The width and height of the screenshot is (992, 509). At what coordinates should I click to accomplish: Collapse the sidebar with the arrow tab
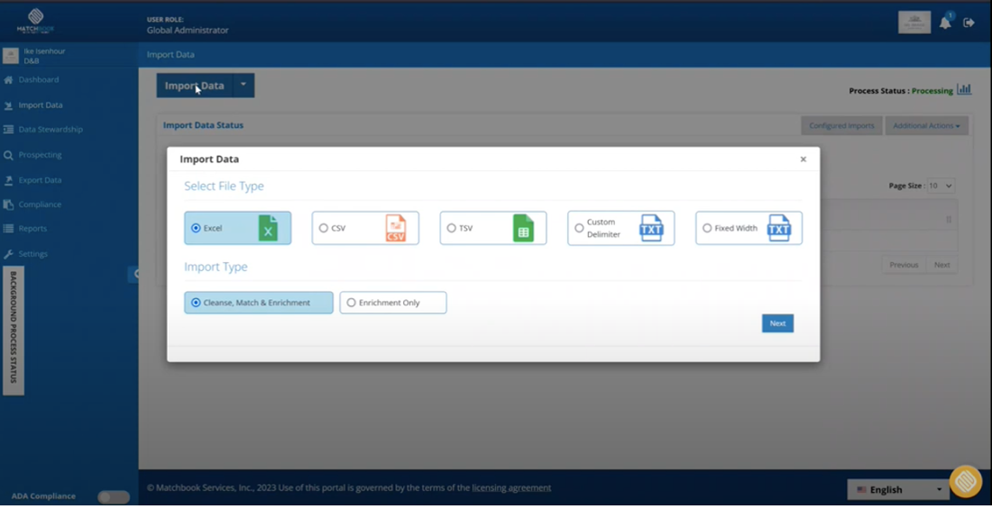pos(134,275)
